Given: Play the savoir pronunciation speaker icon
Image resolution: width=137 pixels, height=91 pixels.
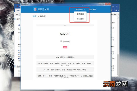Looking at the screenshot, I should 61,41.
